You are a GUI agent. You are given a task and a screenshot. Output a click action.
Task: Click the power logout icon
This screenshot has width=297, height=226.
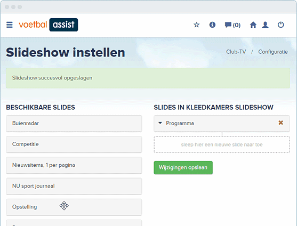(280, 25)
